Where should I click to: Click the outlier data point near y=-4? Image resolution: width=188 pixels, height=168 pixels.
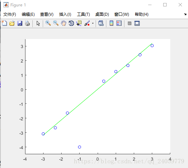80,147
